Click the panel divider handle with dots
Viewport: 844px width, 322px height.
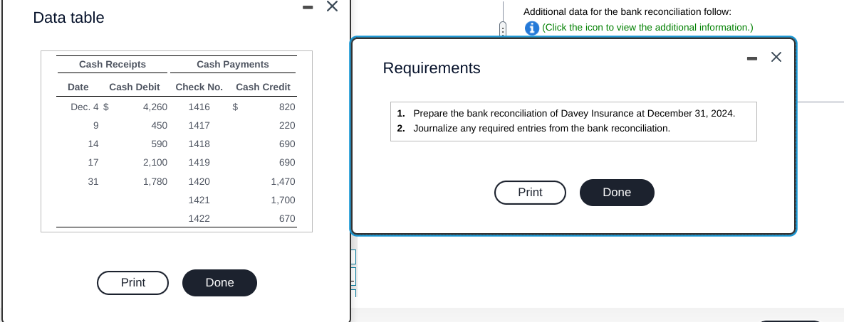tap(503, 28)
